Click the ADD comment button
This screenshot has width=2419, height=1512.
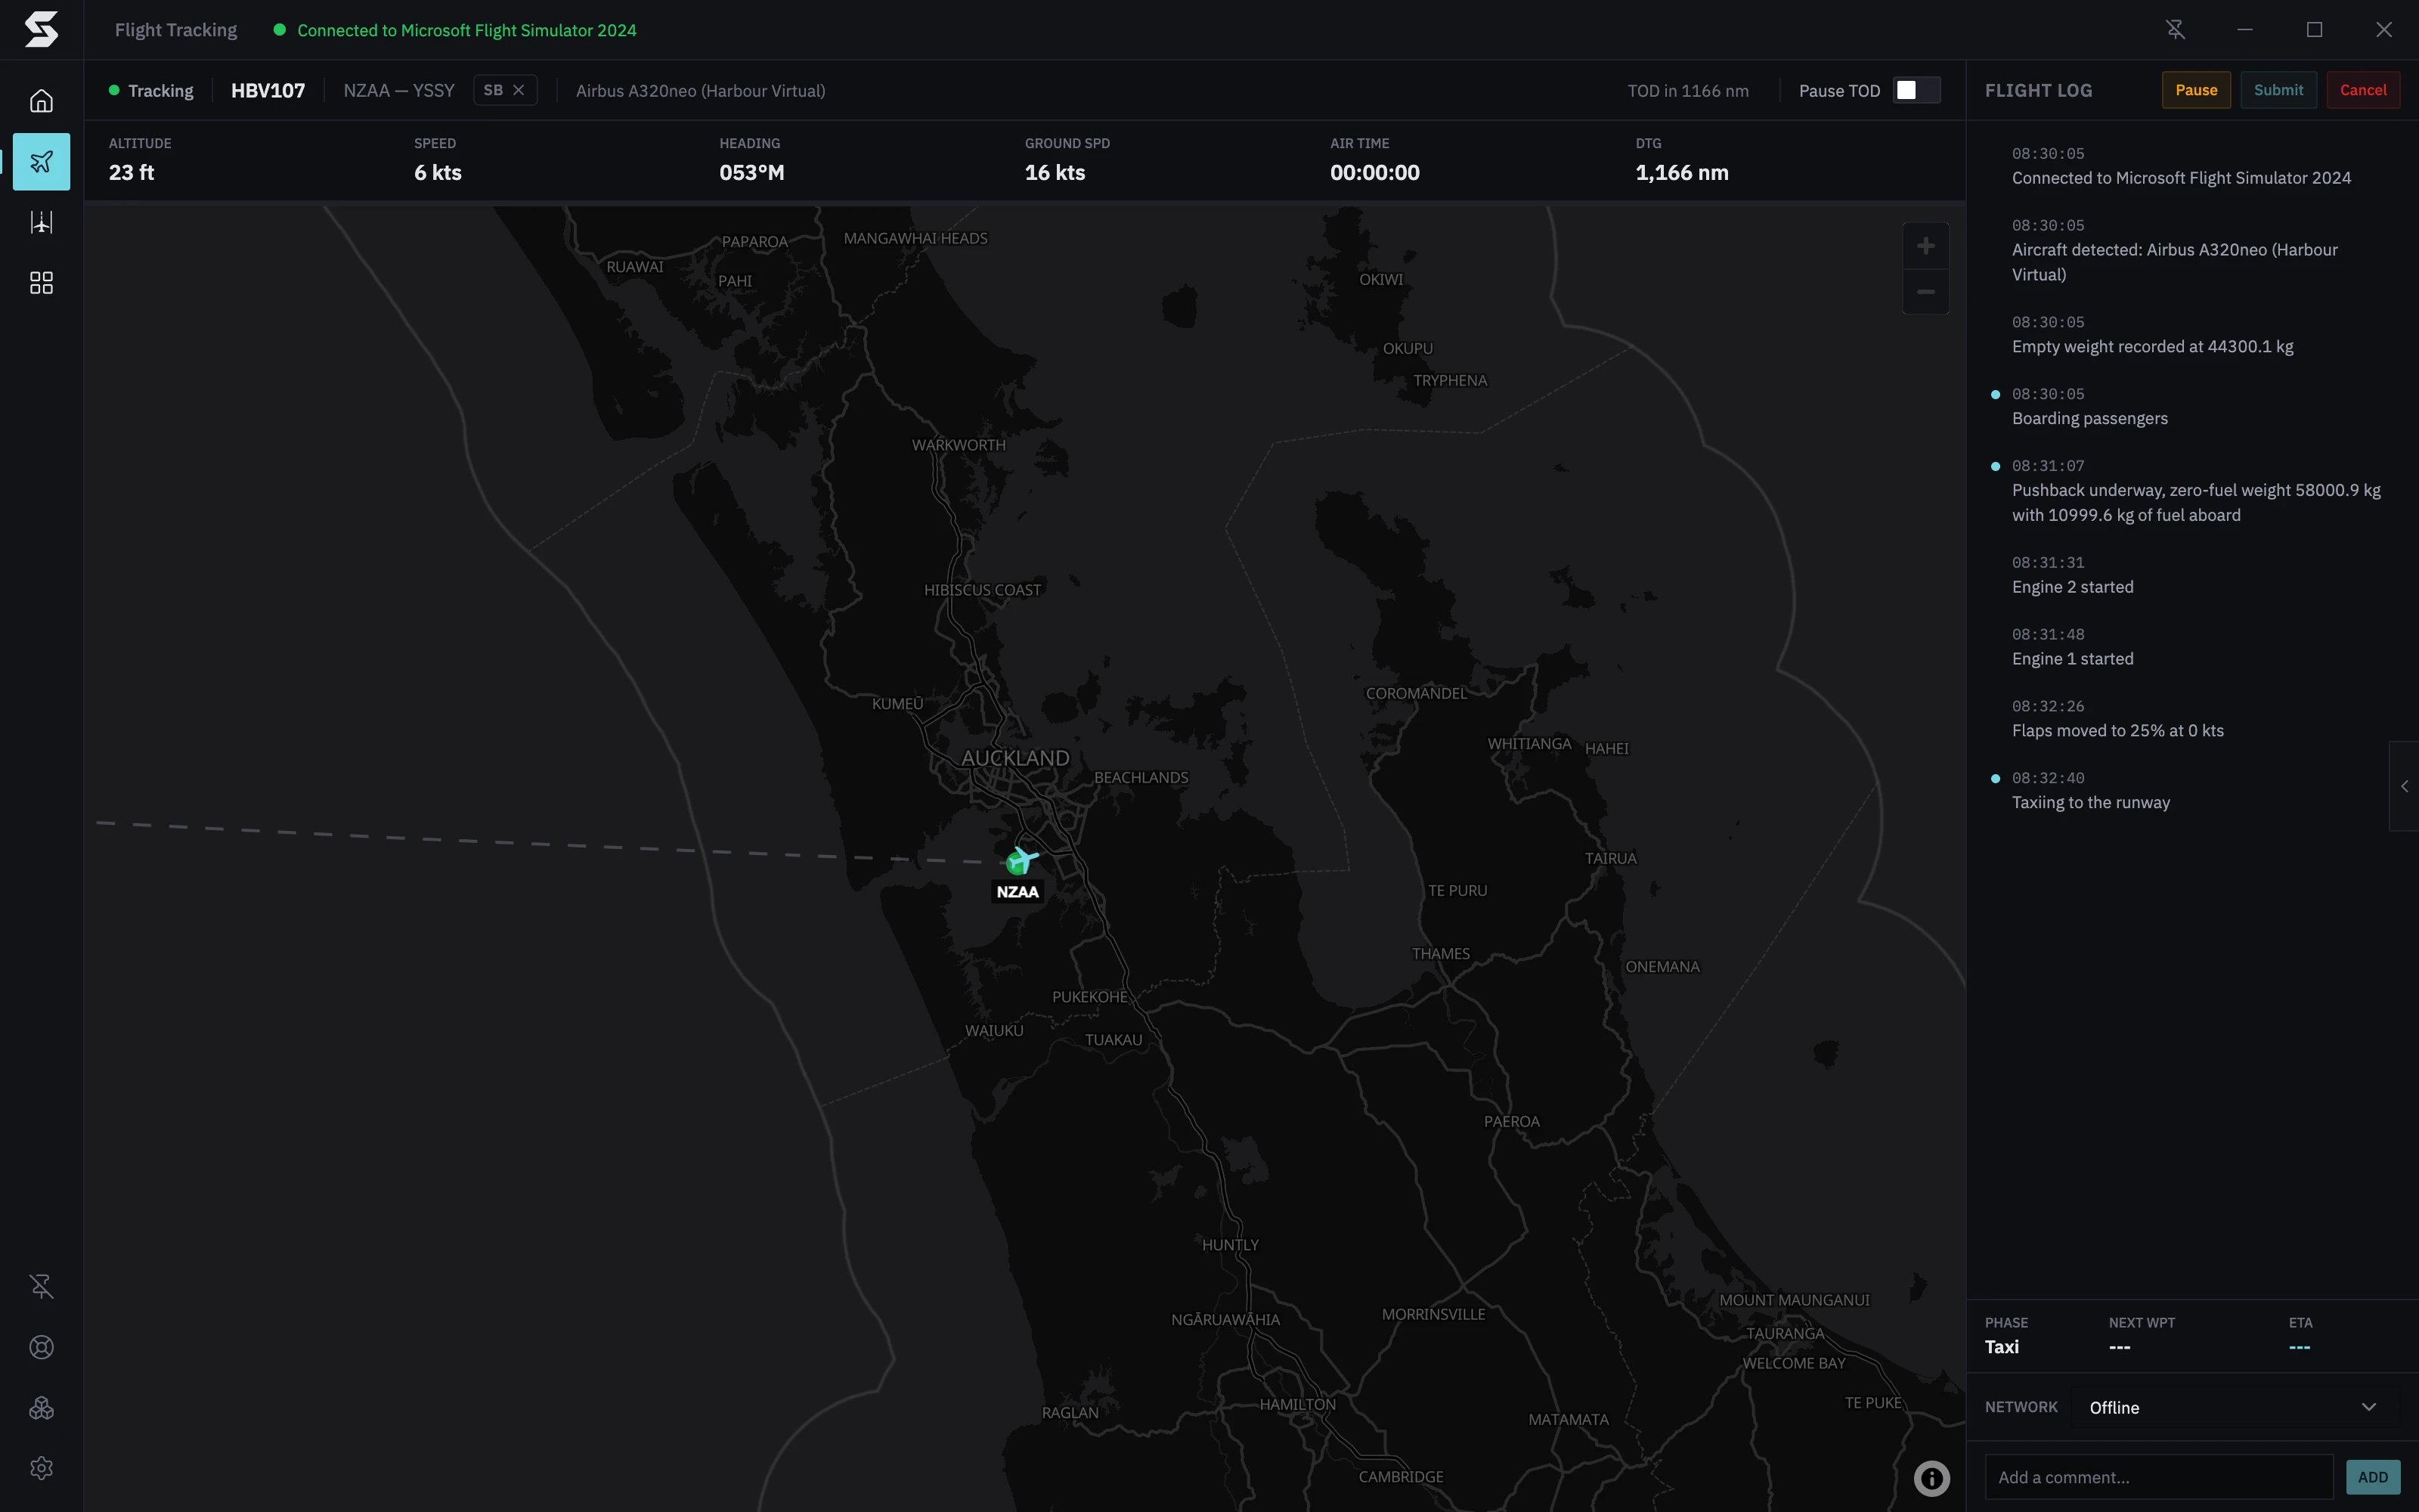click(x=2372, y=1477)
